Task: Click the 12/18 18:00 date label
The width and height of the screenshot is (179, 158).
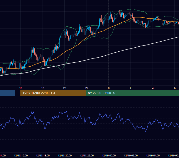Action: pyautogui.click(x=43, y=156)
